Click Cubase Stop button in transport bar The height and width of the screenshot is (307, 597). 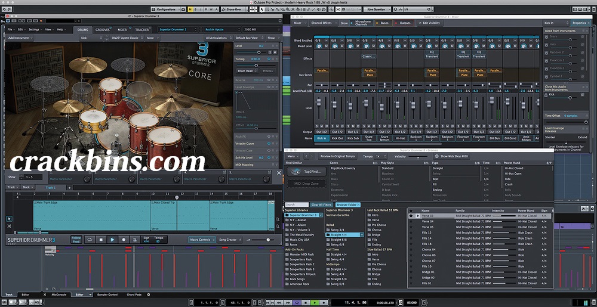306,302
